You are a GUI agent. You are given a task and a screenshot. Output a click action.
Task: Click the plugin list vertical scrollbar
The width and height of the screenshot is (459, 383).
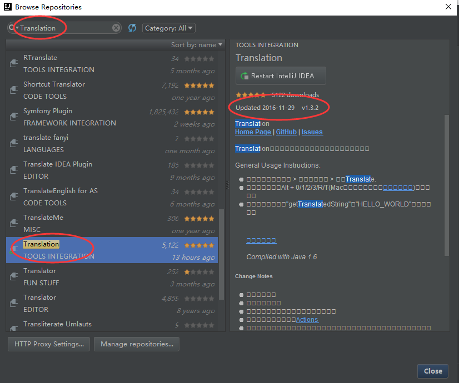[x=221, y=254]
